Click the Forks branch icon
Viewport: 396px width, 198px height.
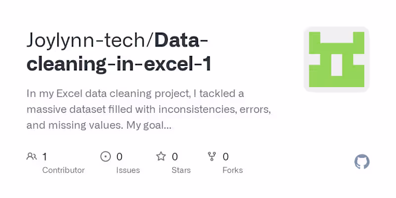pos(212,157)
